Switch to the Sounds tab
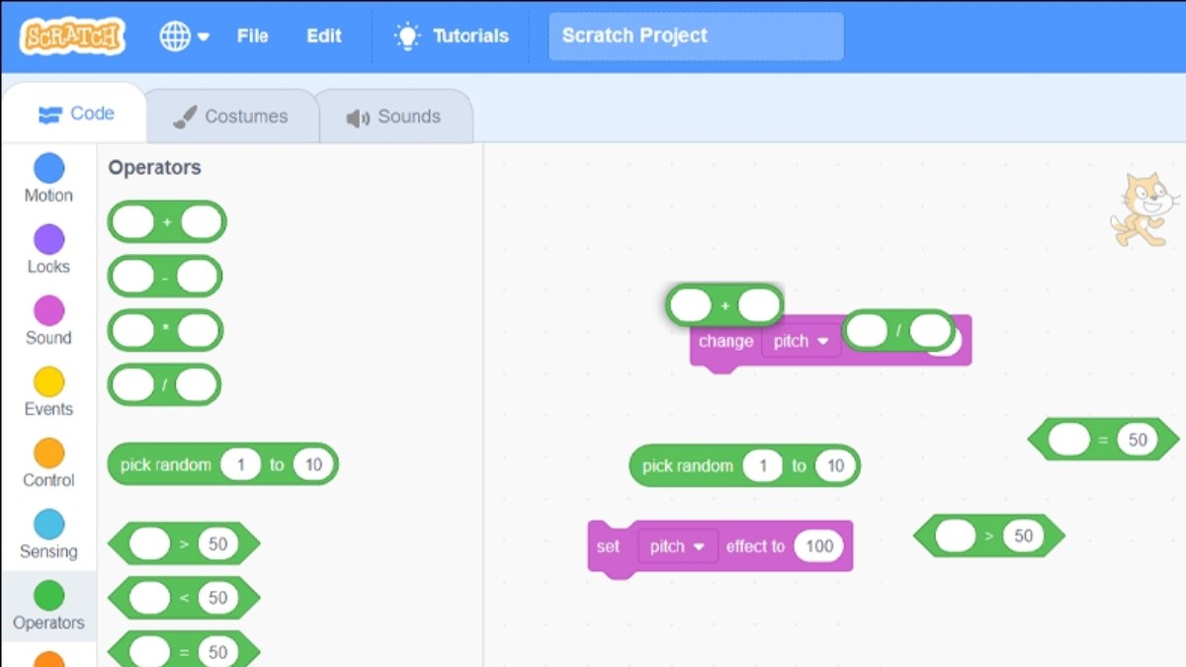Viewport: 1186px width, 667px height. [396, 116]
